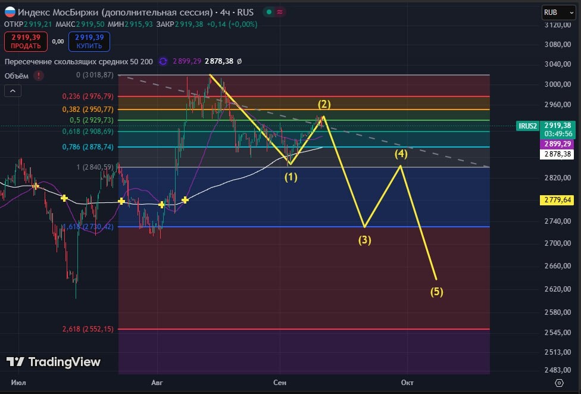
Task: Click Fibonacci level 0 (3 018,87) label
Action: pyautogui.click(x=95, y=75)
